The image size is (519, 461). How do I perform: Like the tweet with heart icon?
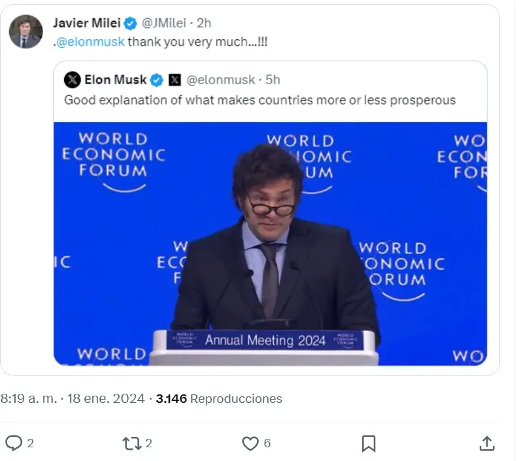click(x=250, y=443)
